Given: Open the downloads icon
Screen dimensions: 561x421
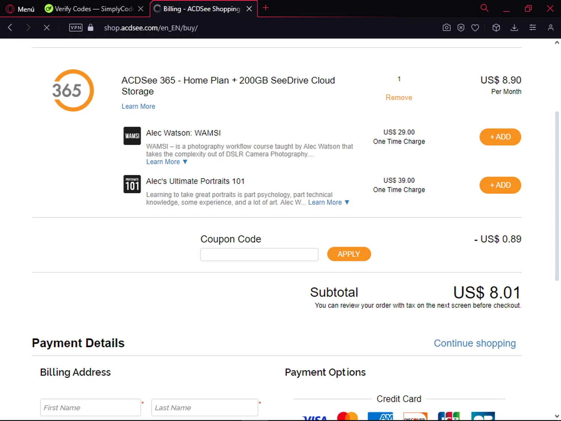Looking at the screenshot, I should tap(514, 27).
